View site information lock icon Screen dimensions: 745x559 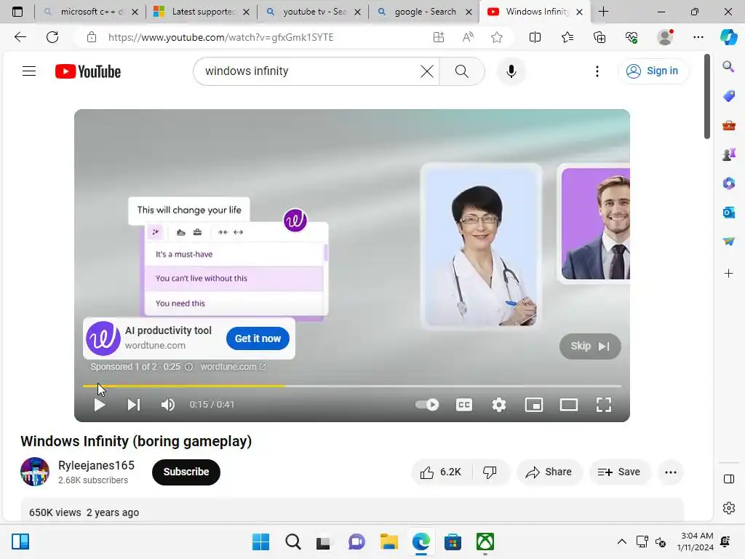(92, 37)
